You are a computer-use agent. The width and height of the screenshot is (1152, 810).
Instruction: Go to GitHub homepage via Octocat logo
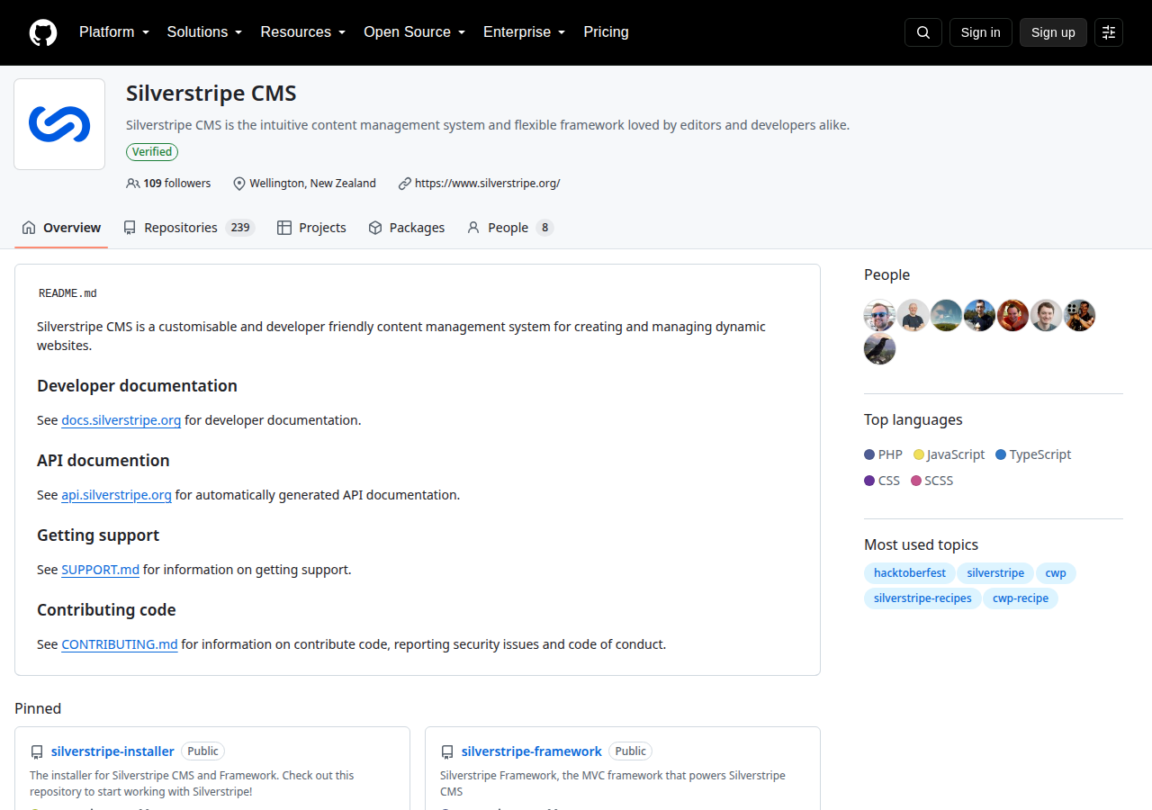[43, 32]
